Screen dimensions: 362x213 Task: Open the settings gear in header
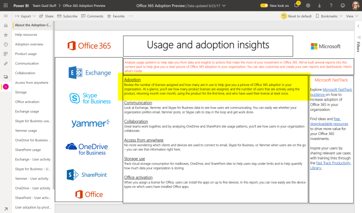click(308, 5)
